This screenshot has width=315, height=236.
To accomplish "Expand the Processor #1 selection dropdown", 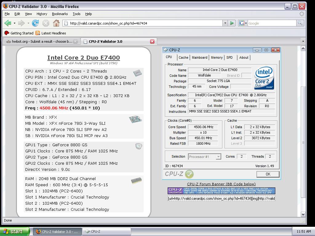I will coord(218,156).
